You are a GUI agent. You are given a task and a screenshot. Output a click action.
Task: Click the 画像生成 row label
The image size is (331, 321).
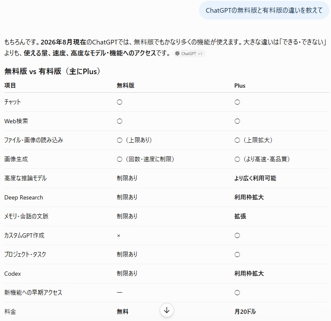(16, 159)
